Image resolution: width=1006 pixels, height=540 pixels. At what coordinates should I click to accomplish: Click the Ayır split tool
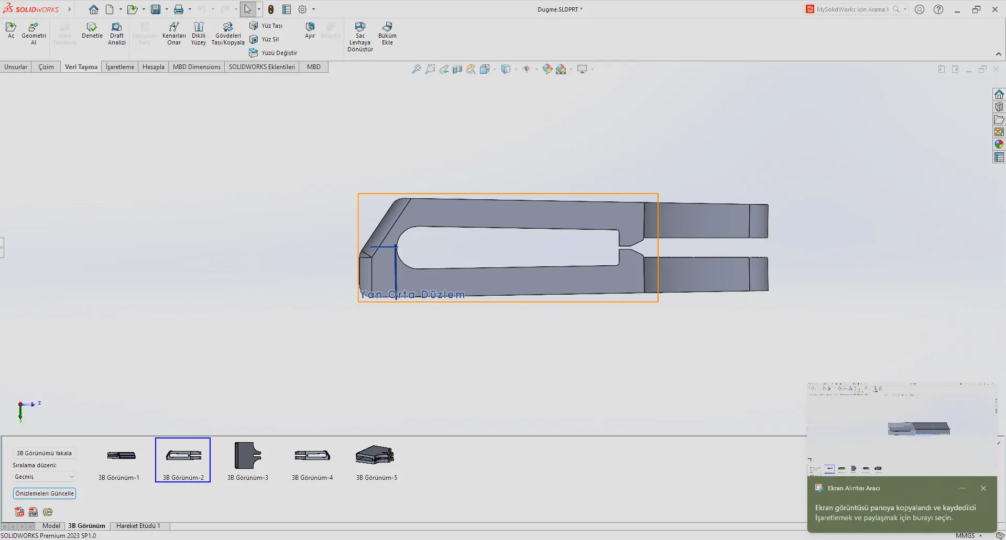tap(310, 30)
